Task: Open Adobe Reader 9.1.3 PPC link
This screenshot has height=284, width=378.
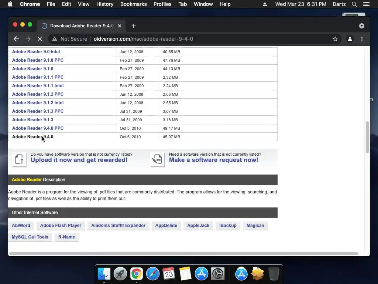Action: pos(38,111)
